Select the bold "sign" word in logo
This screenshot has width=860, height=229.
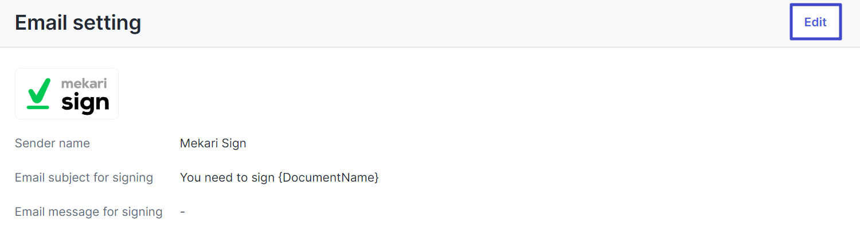click(85, 102)
